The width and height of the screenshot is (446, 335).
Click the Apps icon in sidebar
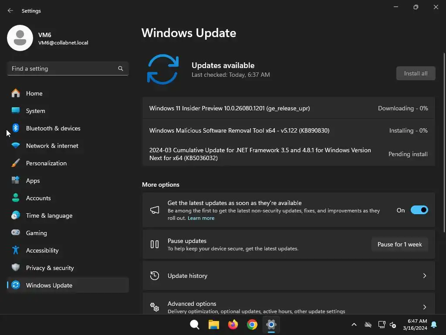pos(16,180)
